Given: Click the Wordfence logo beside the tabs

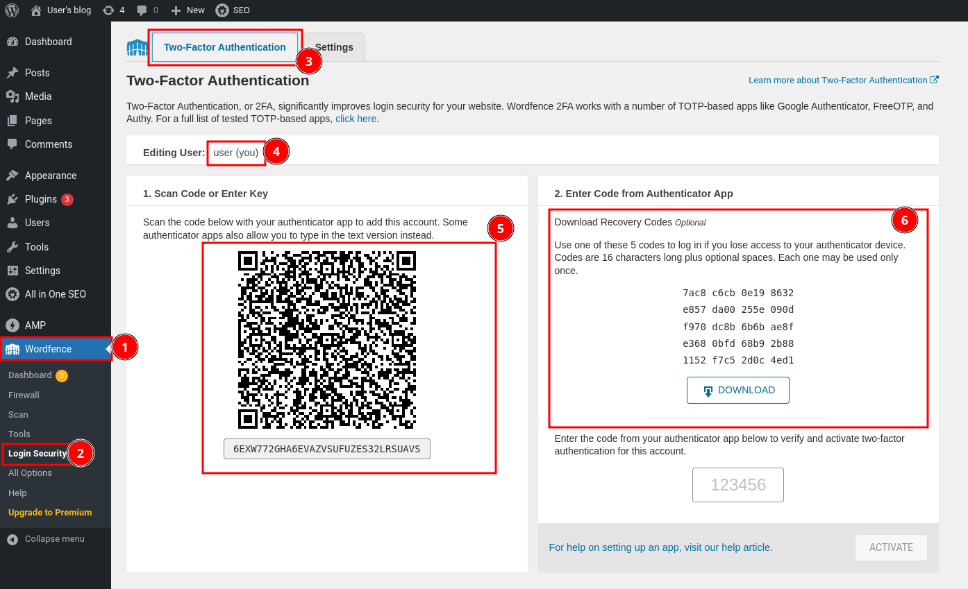Looking at the screenshot, I should tap(137, 48).
